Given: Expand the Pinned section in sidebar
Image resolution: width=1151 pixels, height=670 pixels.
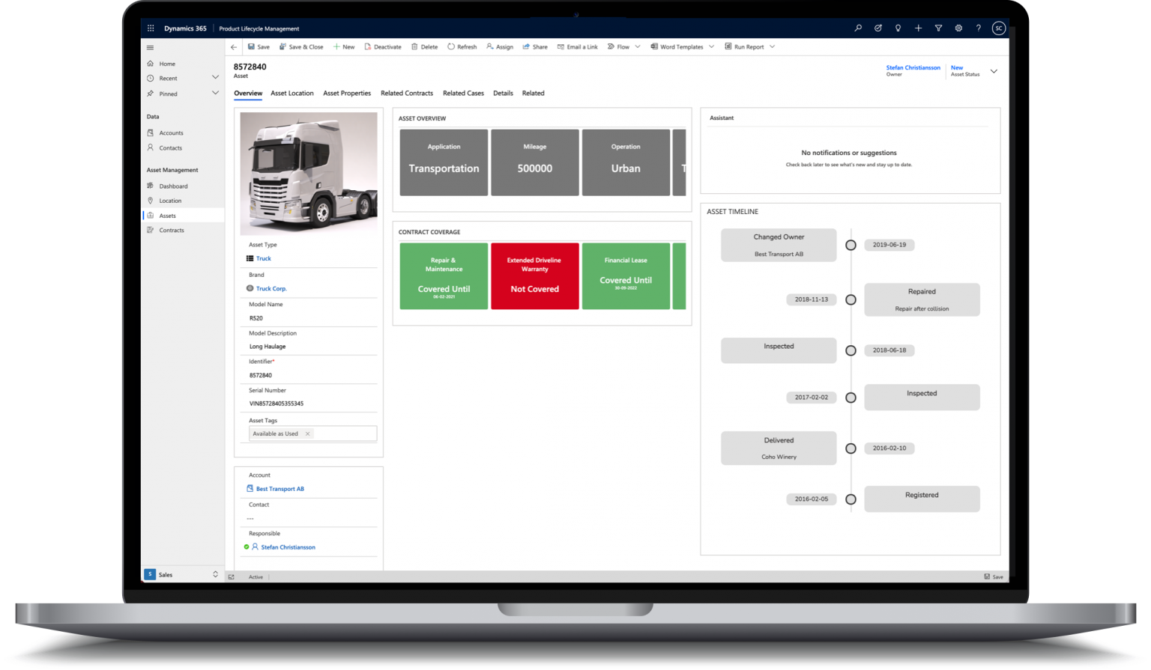Looking at the screenshot, I should [215, 94].
